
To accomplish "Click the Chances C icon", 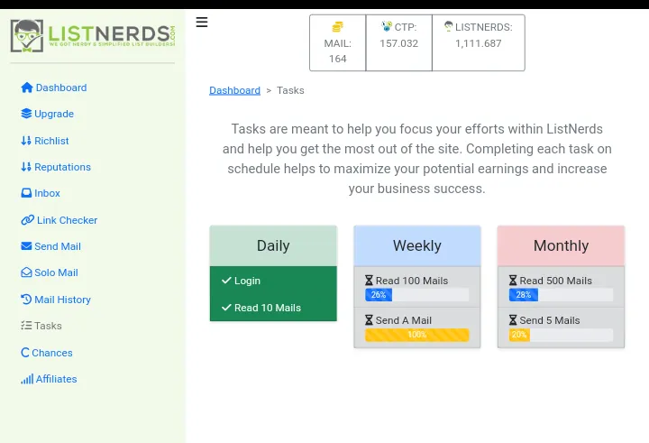I will click(25, 352).
